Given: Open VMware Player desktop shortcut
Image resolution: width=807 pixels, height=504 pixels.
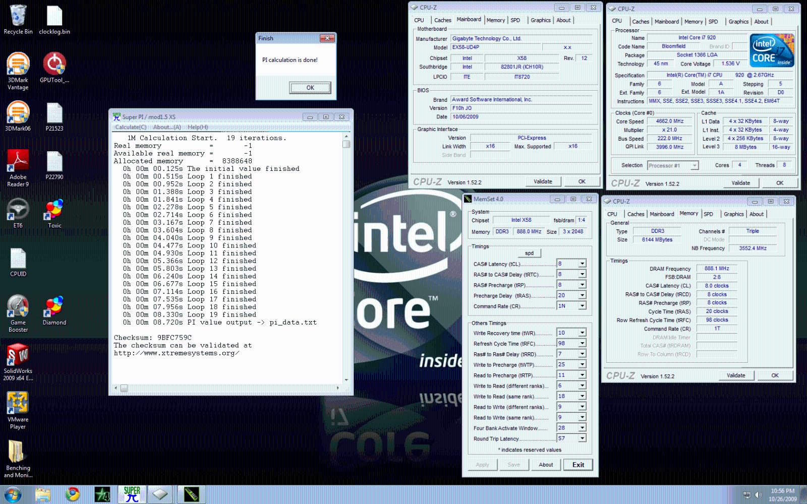Looking at the screenshot, I should click(18, 410).
